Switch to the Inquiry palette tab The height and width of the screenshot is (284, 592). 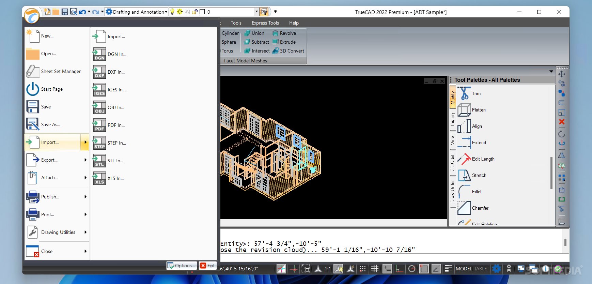[x=453, y=119]
